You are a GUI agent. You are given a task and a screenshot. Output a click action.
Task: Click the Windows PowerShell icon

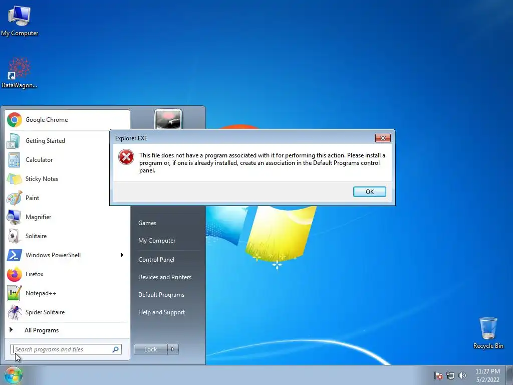point(15,255)
